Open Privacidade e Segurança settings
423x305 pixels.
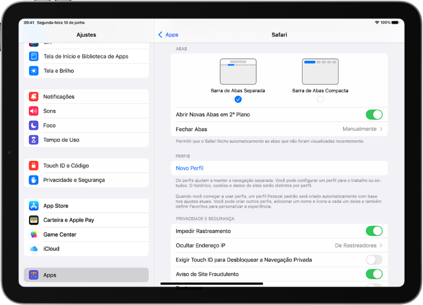(x=86, y=180)
